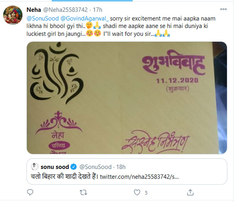The image size is (236, 202).
Task: Click the like count number 5
Action: 146,193
